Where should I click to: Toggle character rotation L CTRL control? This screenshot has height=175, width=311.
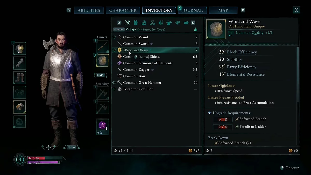72,147
